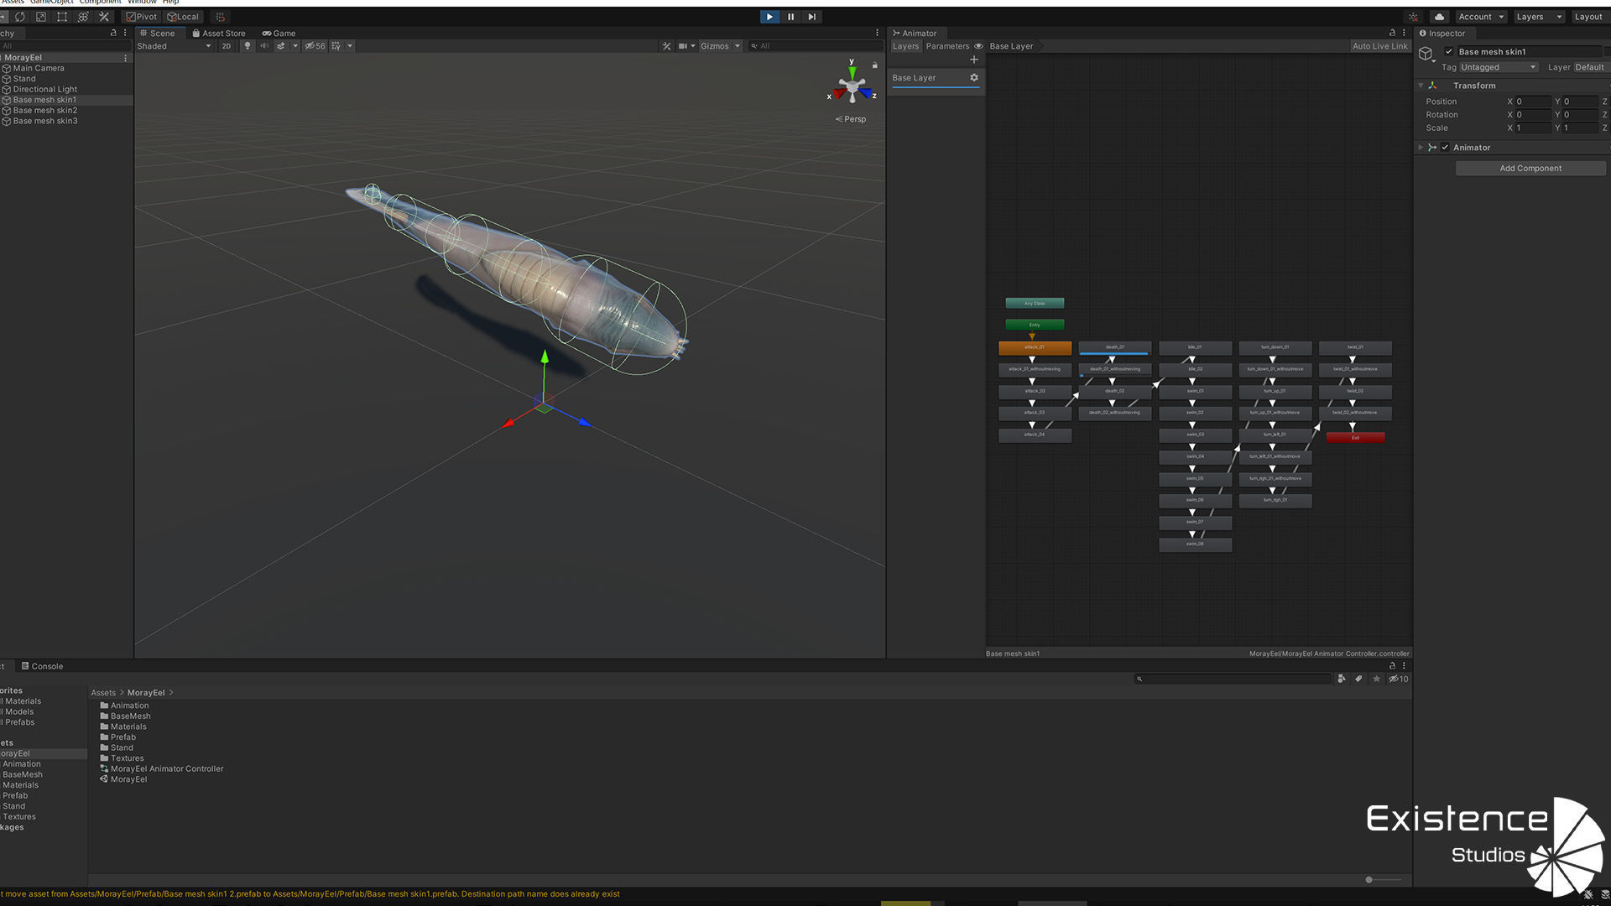Toggle hidden objects visibility count
Screen dimensions: 1611x906
click(x=315, y=46)
